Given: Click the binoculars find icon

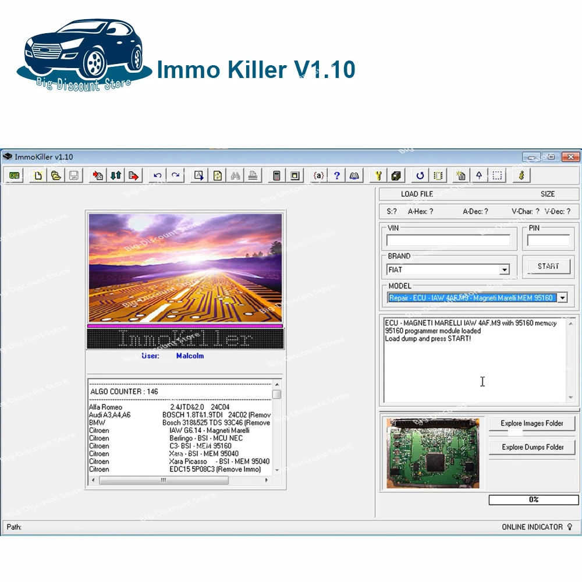Looking at the screenshot, I should pos(235,175).
